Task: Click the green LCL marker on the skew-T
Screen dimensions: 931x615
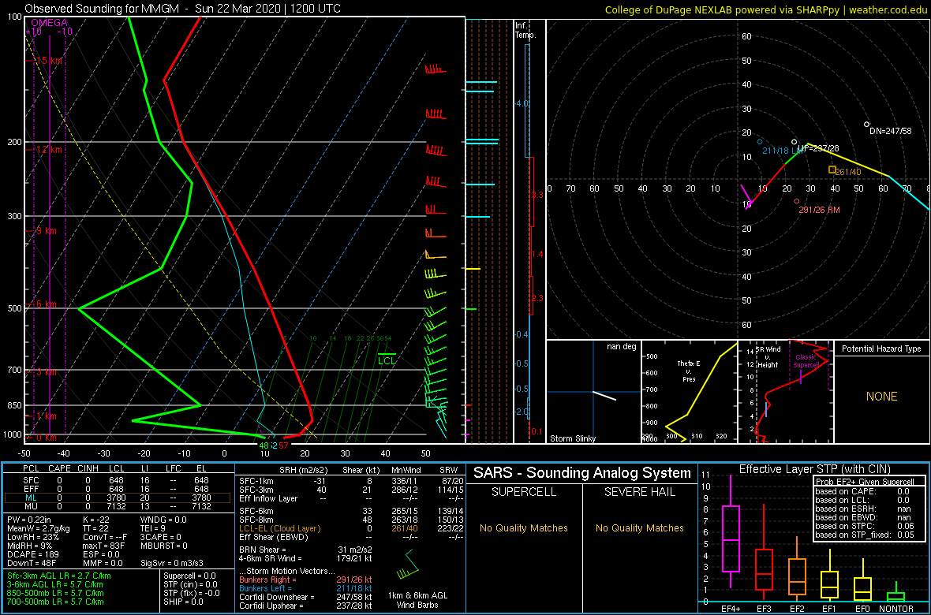Action: 386,358
